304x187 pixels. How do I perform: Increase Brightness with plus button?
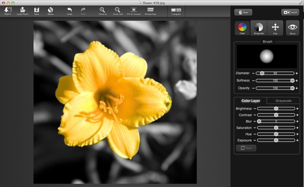tap(297, 109)
